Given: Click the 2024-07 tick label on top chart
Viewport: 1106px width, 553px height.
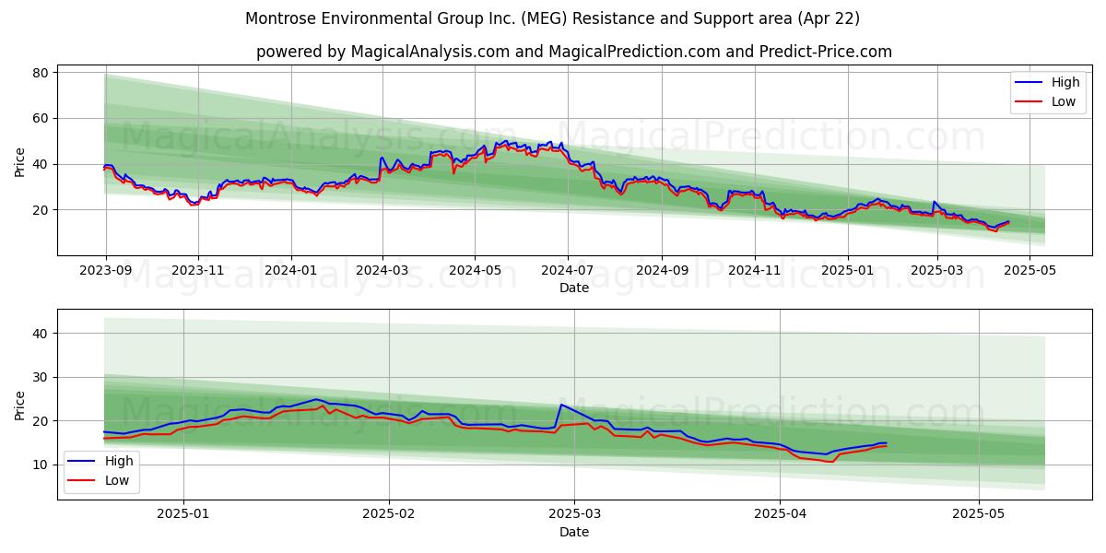Looking at the screenshot, I should [x=567, y=272].
